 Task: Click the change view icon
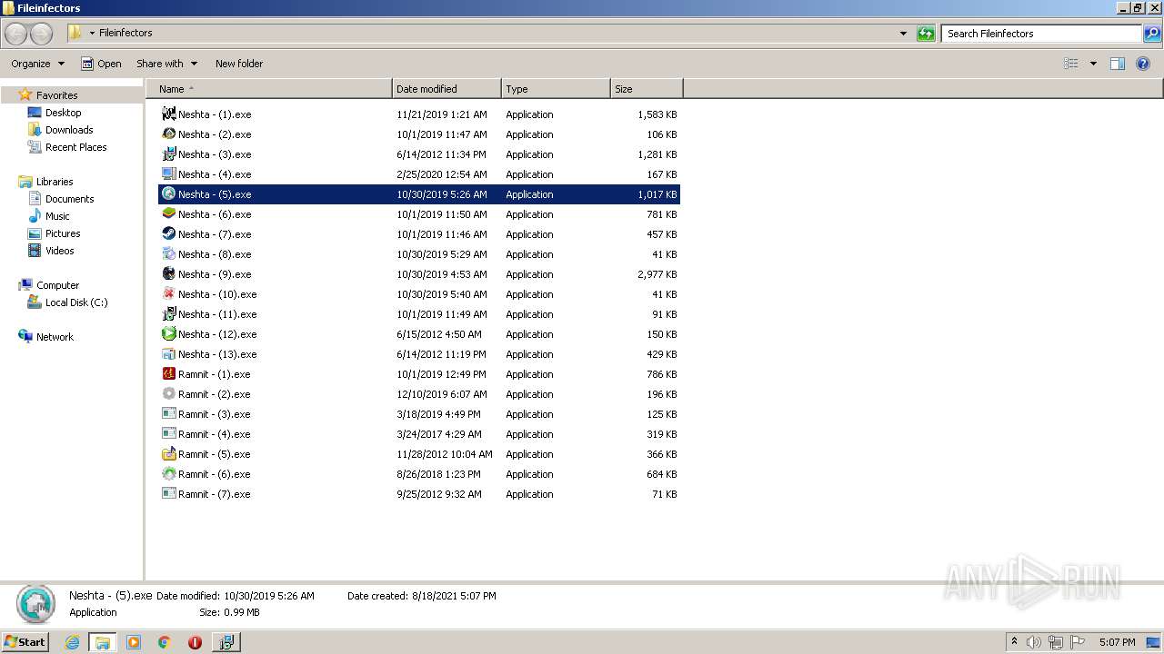pyautogui.click(x=1071, y=64)
